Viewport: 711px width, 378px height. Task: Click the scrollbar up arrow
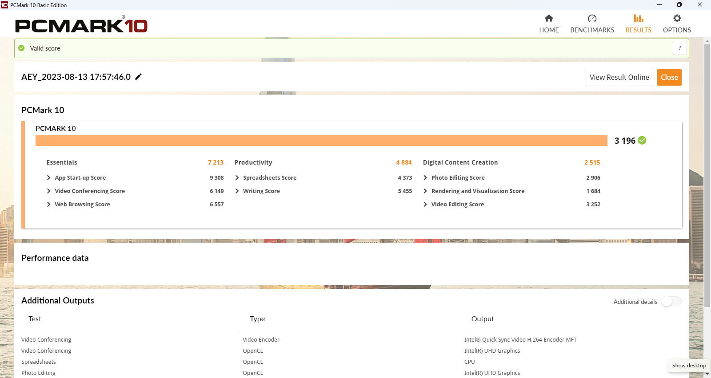coord(707,41)
